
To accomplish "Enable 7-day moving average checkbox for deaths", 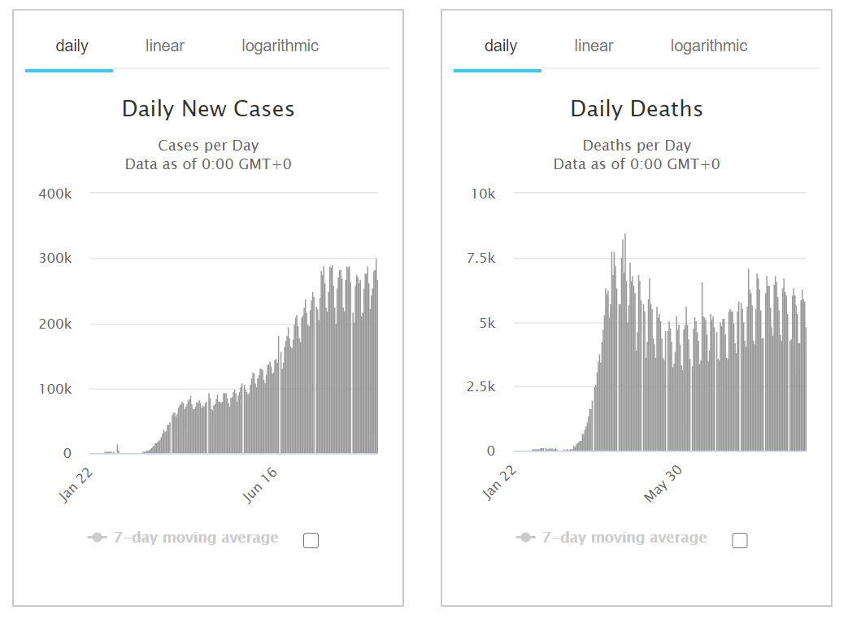I will (739, 540).
